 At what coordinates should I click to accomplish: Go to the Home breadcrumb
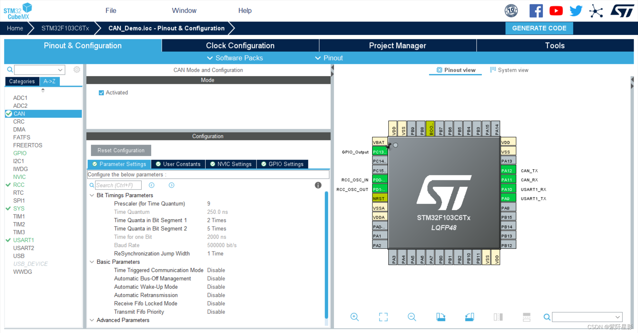pyautogui.click(x=15, y=28)
